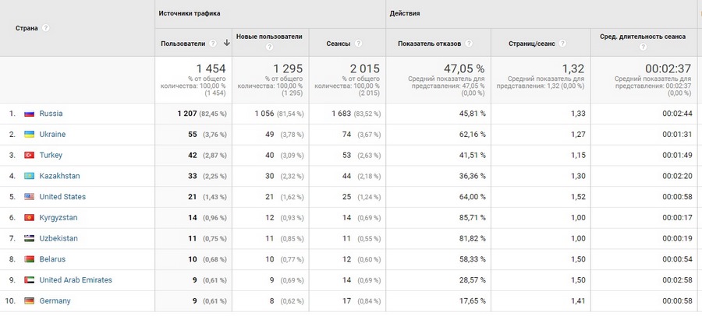This screenshot has height=316, width=702.
Task: Click Russia users value 1 207
Action: [187, 114]
